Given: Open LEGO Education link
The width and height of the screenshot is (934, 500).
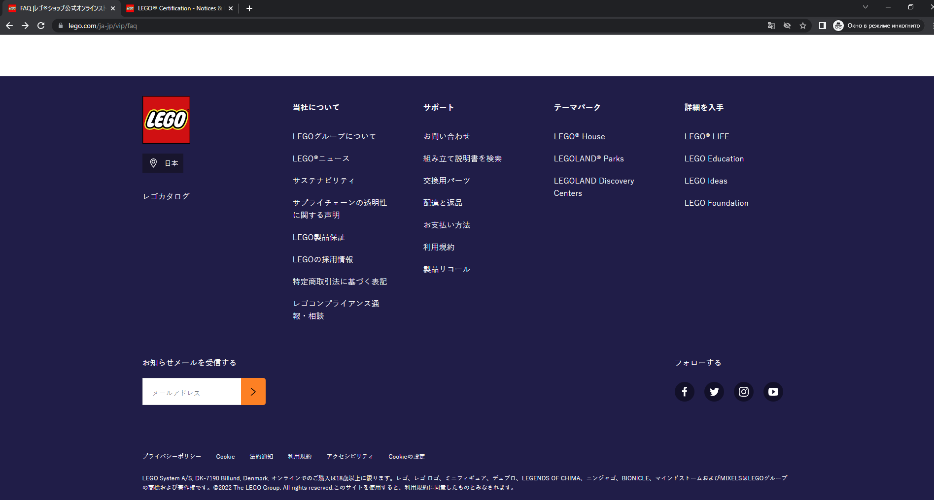Looking at the screenshot, I should tap(714, 158).
